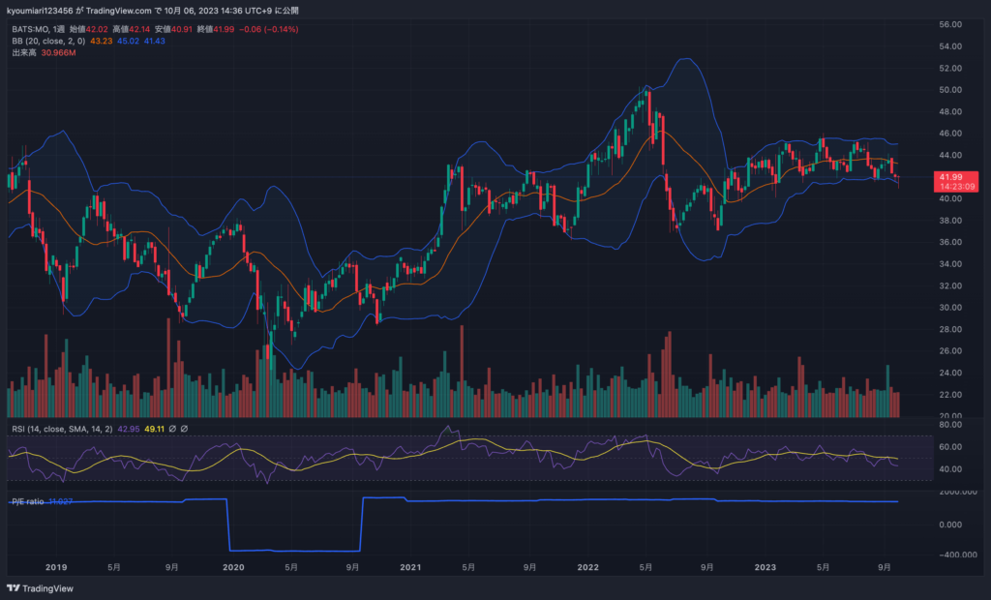Screen dimensions: 991x600
Task: Click the purple 42.95 RSI value
Action: pos(129,429)
